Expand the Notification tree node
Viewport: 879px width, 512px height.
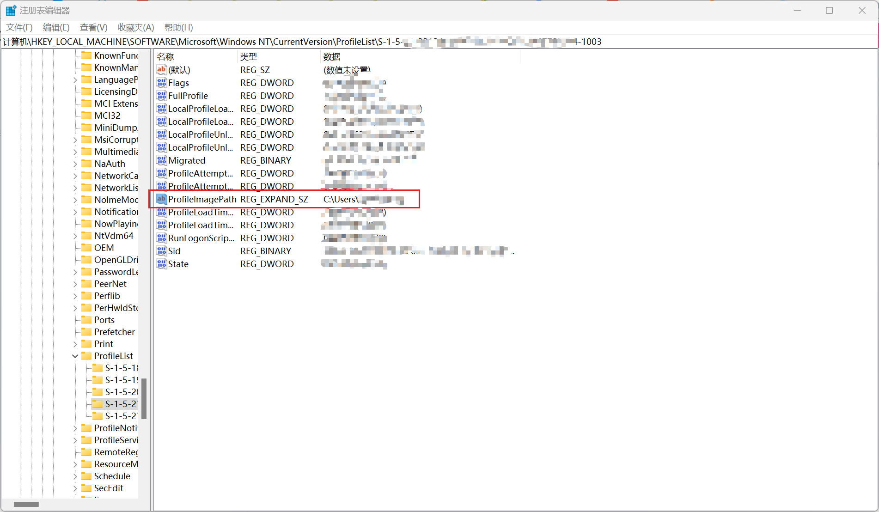click(75, 212)
